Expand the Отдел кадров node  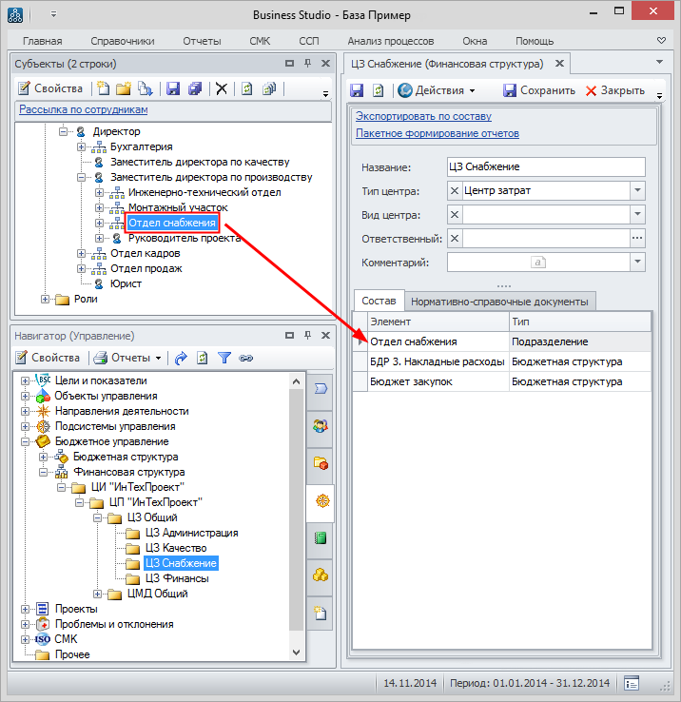81,253
